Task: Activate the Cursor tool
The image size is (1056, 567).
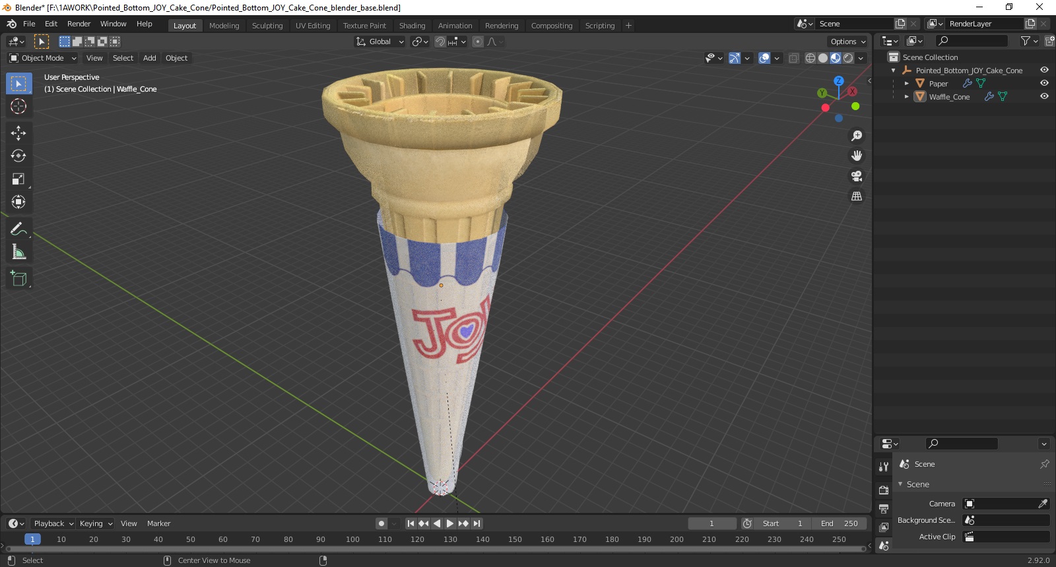Action: pos(18,106)
